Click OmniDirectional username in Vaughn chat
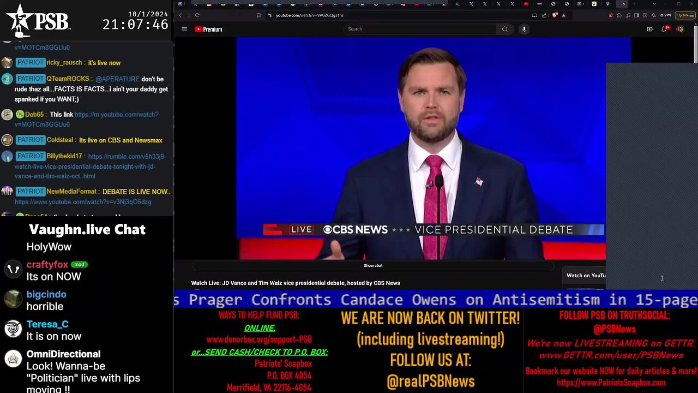 (x=63, y=354)
